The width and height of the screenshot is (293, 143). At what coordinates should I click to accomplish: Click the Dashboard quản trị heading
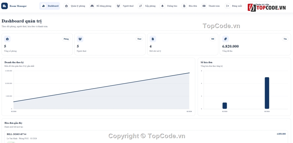click(22, 21)
